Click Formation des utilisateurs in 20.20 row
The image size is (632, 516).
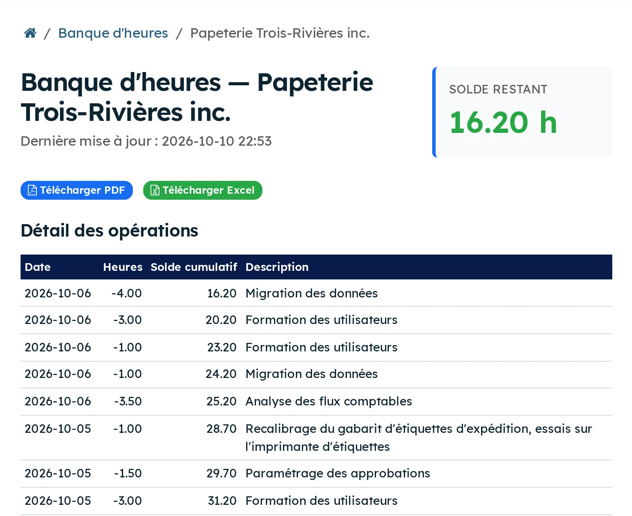tap(322, 320)
